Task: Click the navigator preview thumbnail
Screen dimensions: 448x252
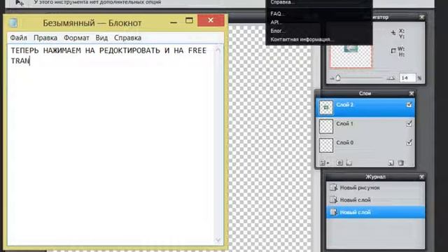Action: (x=351, y=56)
